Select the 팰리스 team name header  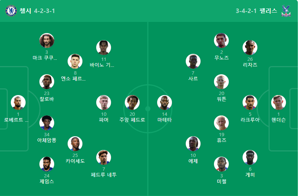pyautogui.click(x=268, y=11)
